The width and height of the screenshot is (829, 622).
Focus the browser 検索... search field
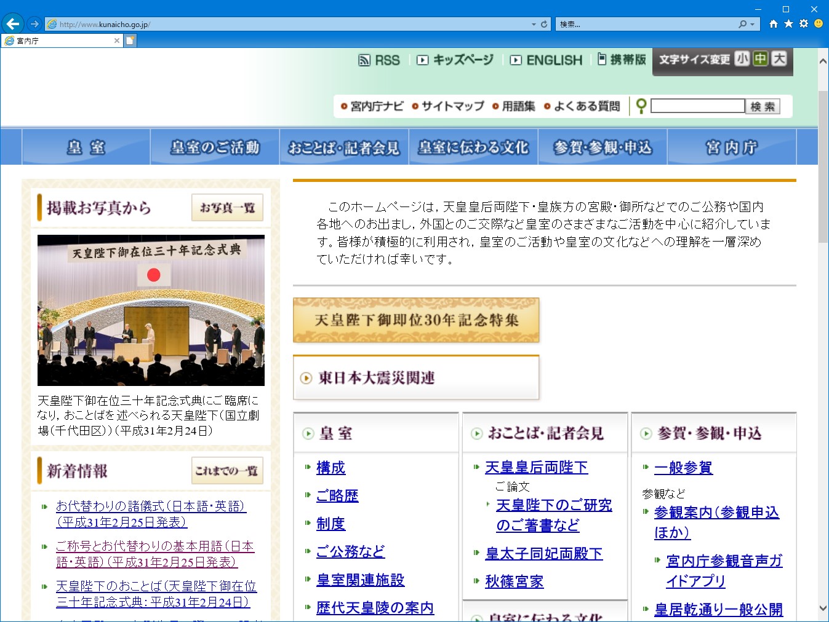(647, 24)
